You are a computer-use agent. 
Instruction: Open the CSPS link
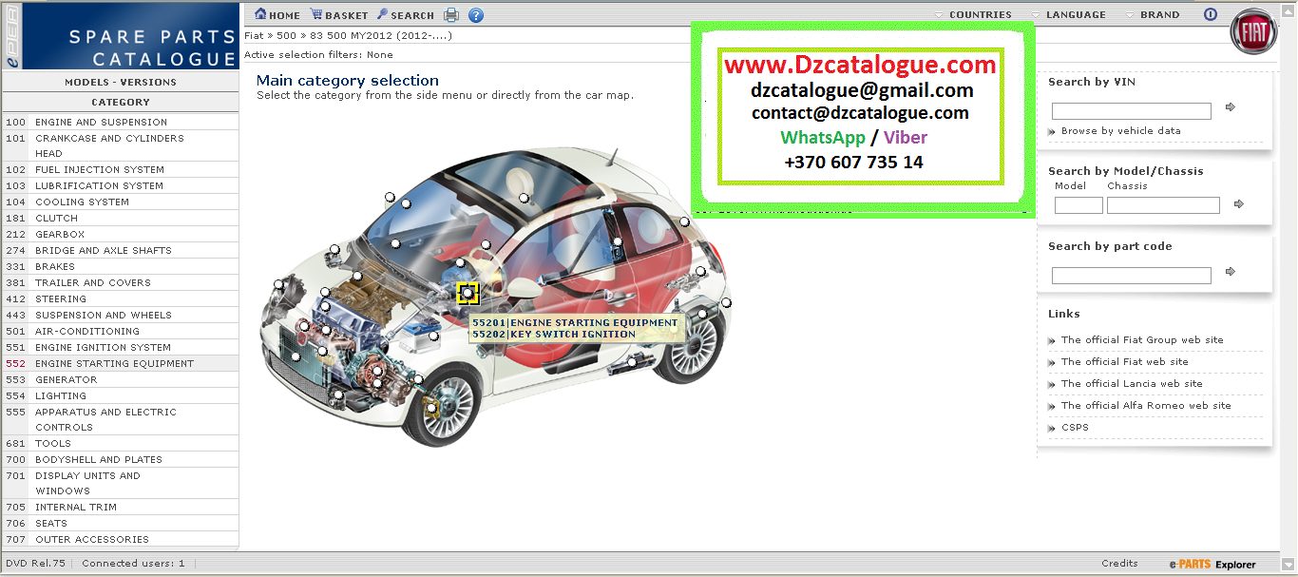(x=1075, y=428)
